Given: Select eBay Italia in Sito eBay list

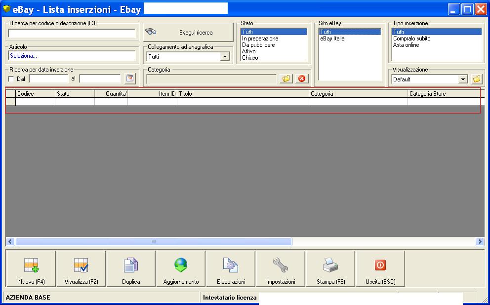Looking at the screenshot, I should click(350, 38).
